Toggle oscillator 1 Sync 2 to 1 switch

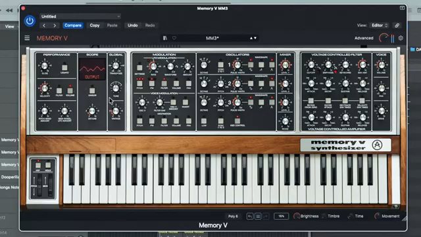pos(221,65)
